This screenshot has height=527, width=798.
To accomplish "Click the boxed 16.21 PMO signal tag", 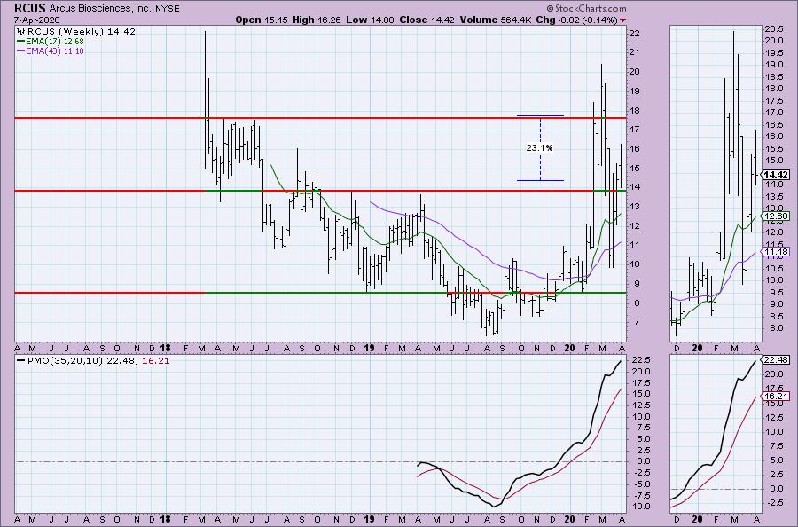I will (777, 396).
